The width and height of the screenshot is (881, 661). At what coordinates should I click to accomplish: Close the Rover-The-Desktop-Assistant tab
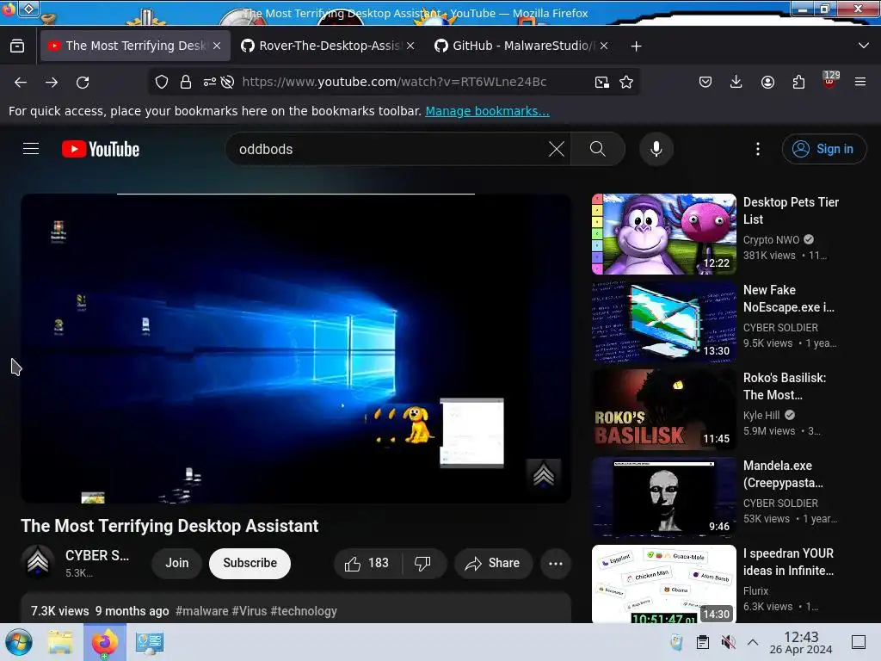tap(410, 46)
